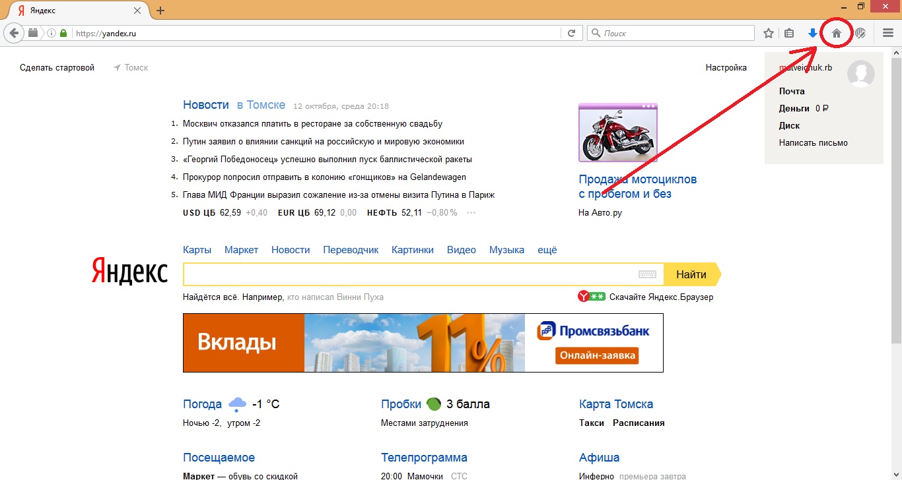Open Диск in the account panel

click(789, 126)
